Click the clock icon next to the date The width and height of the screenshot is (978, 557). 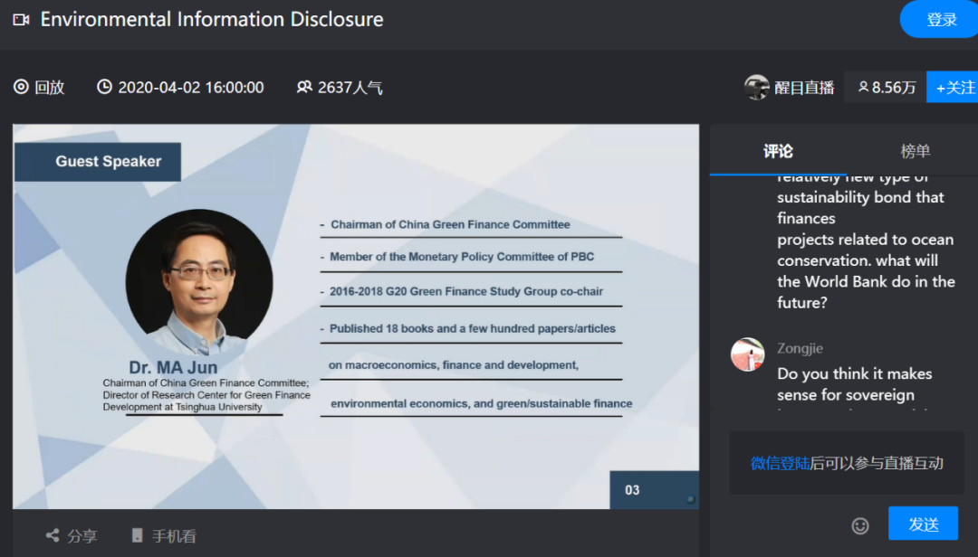105,87
